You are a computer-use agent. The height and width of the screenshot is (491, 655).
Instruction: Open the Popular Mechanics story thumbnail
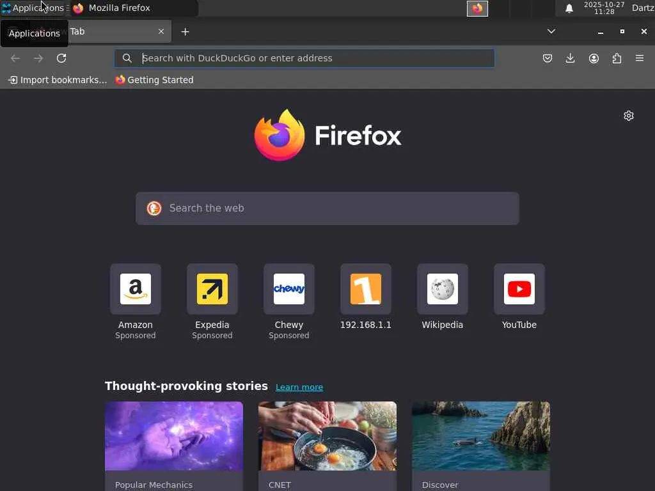click(x=174, y=436)
